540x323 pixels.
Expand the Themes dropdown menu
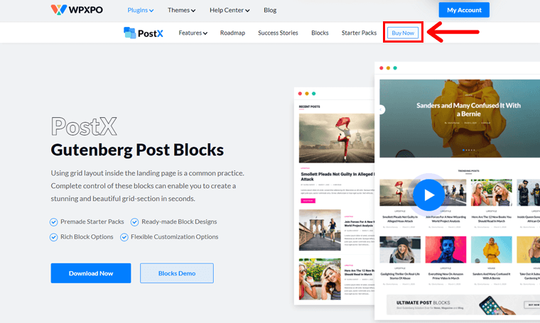tap(181, 11)
